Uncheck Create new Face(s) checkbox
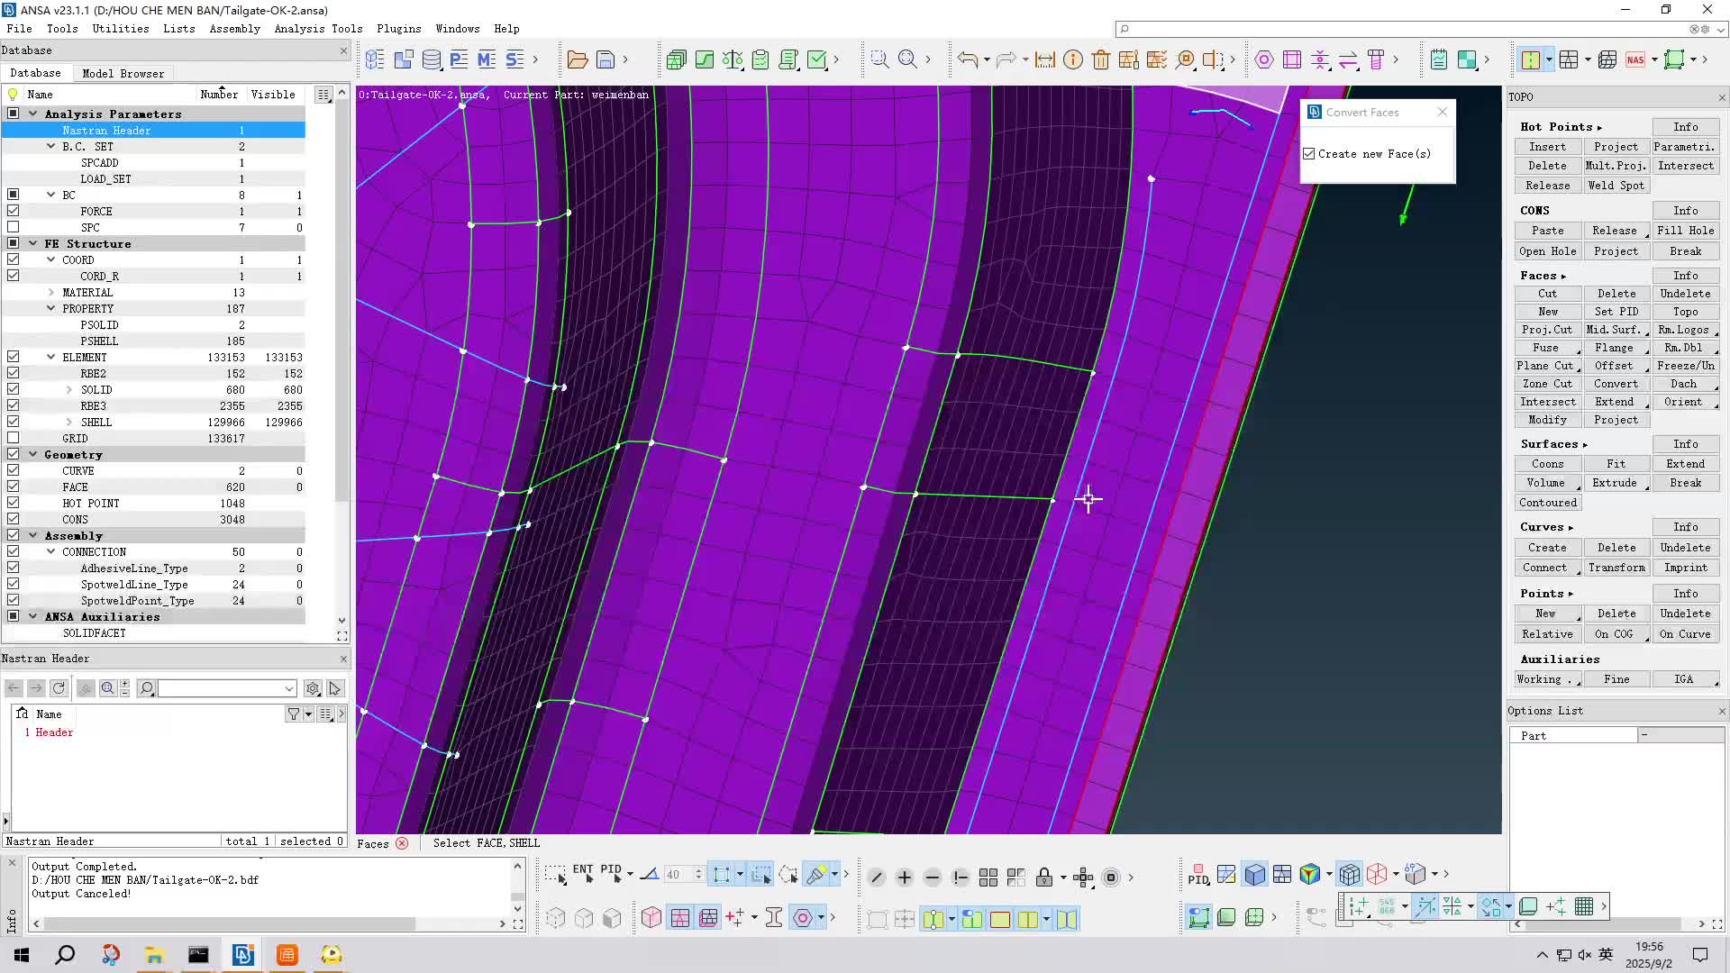Viewport: 1730px width, 973px height. (1309, 154)
